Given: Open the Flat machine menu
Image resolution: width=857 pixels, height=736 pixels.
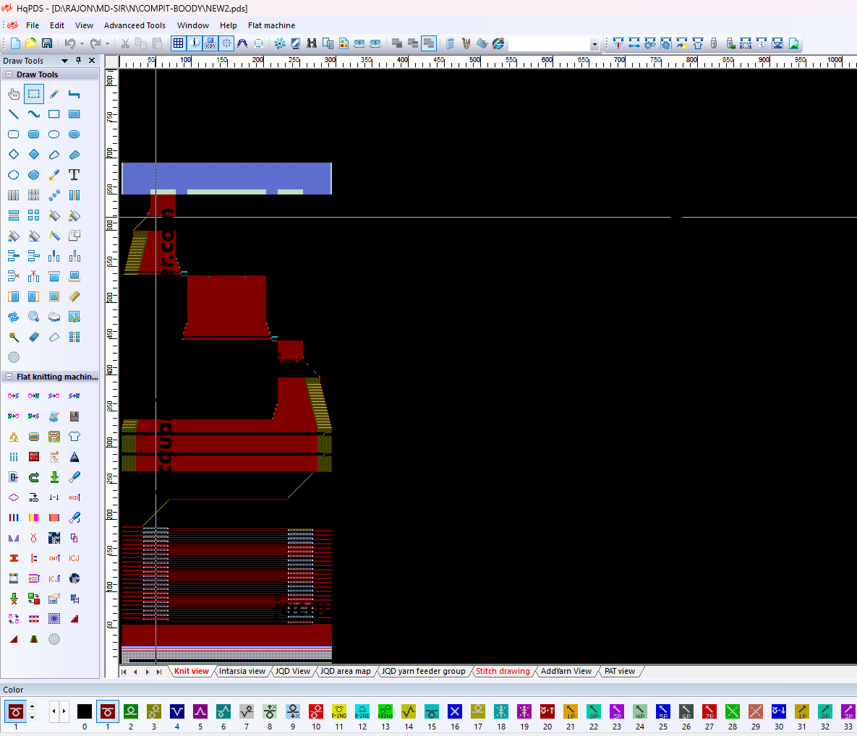Looking at the screenshot, I should pos(271,25).
